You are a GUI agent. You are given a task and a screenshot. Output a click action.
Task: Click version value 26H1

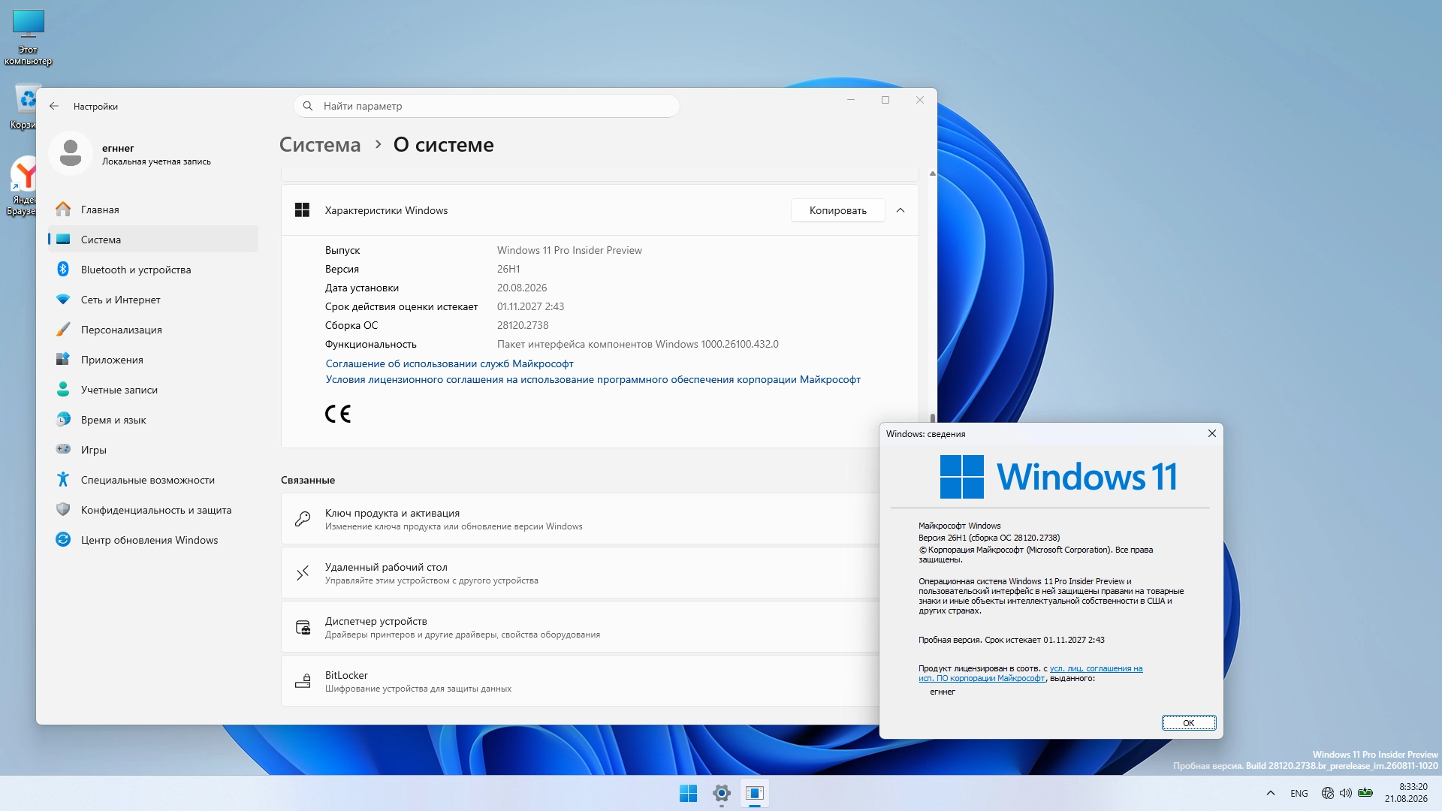pyautogui.click(x=508, y=269)
